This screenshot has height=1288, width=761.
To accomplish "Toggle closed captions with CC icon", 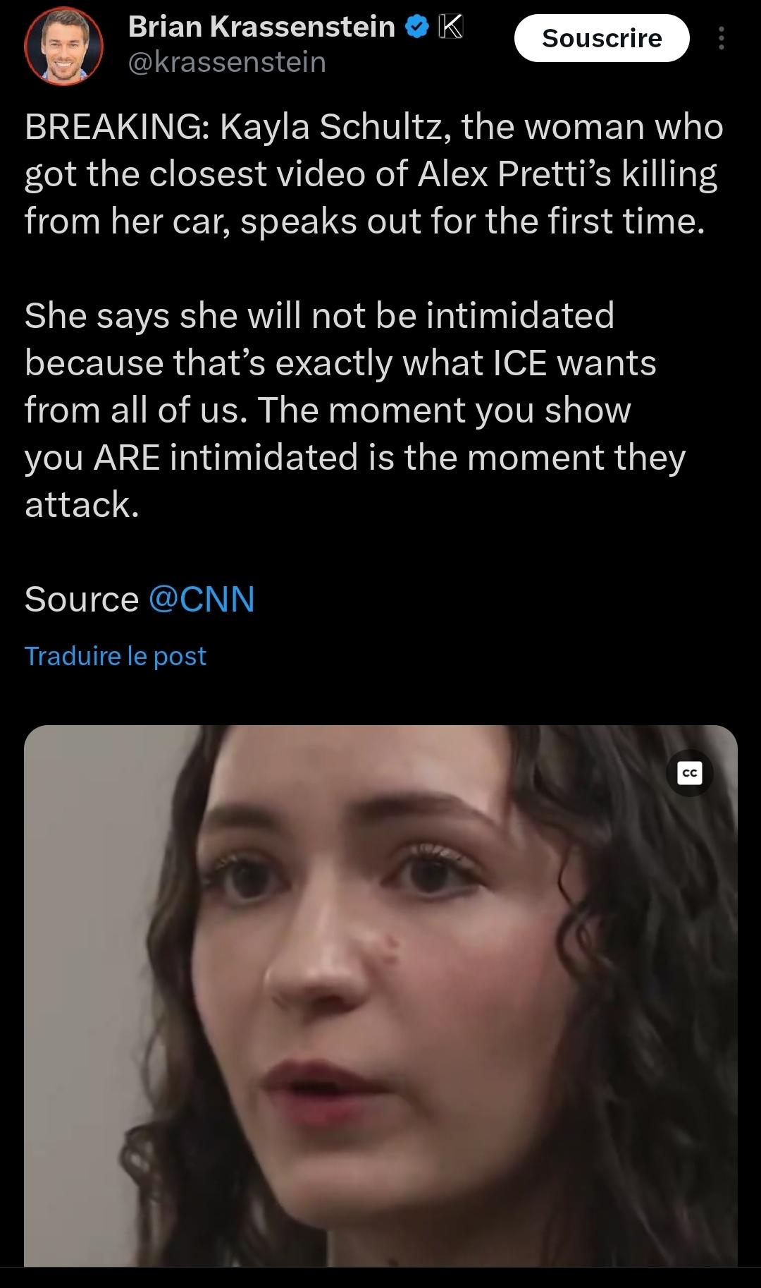I will [x=690, y=773].
